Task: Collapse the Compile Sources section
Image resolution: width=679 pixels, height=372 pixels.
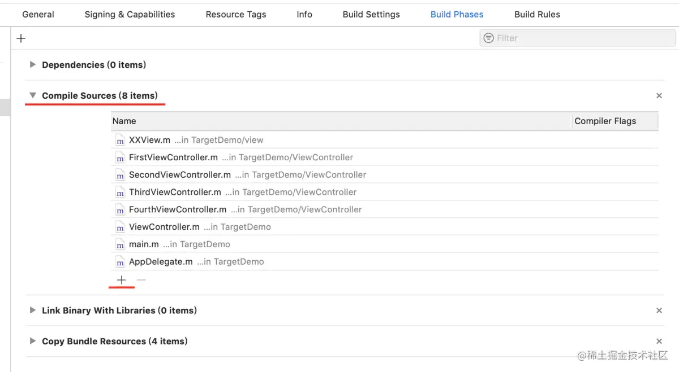Action: pyautogui.click(x=33, y=96)
